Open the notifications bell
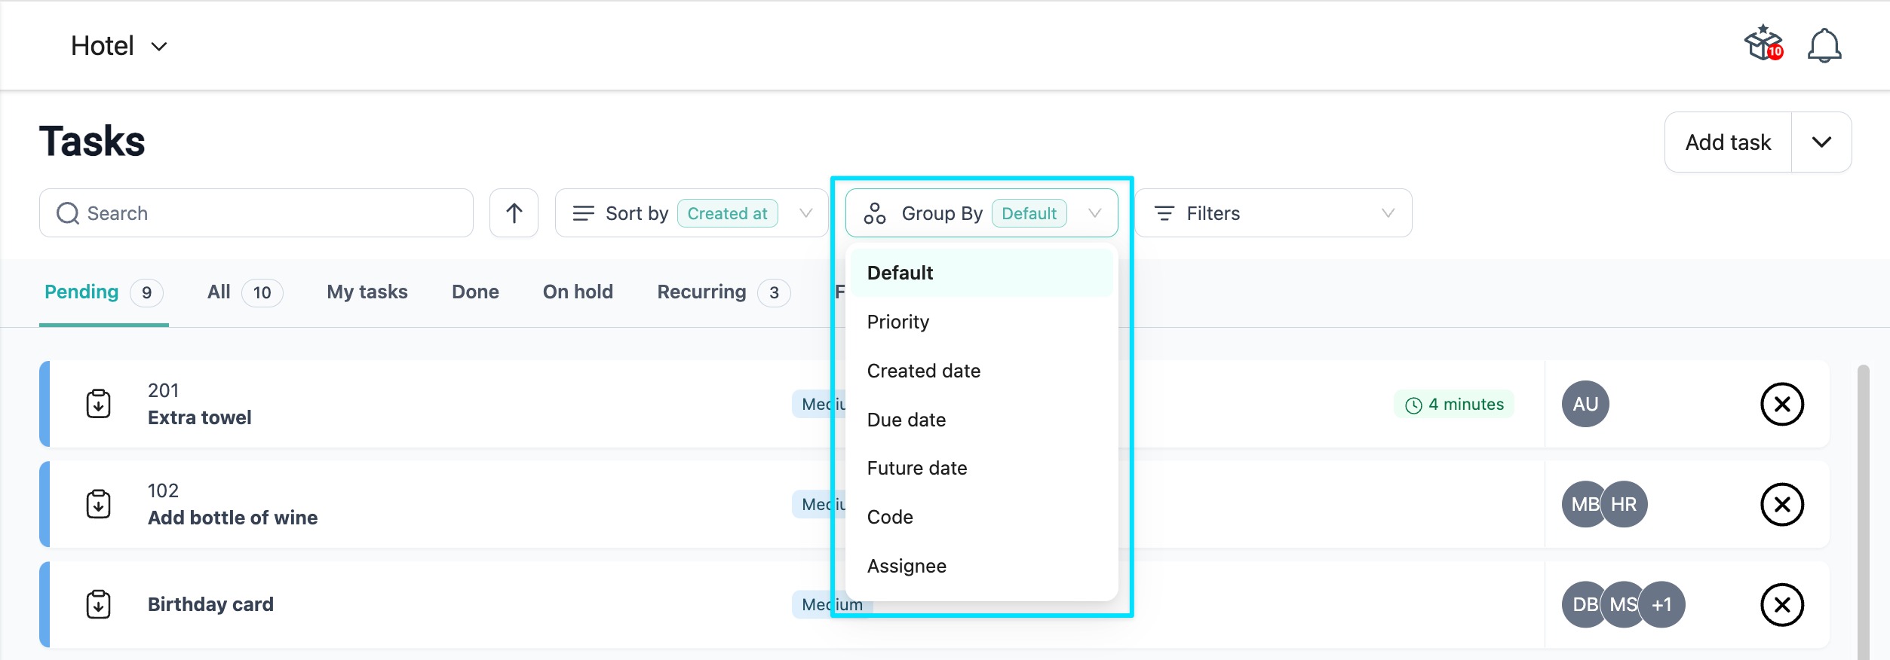Screen dimensions: 1890x660 (x=1824, y=46)
